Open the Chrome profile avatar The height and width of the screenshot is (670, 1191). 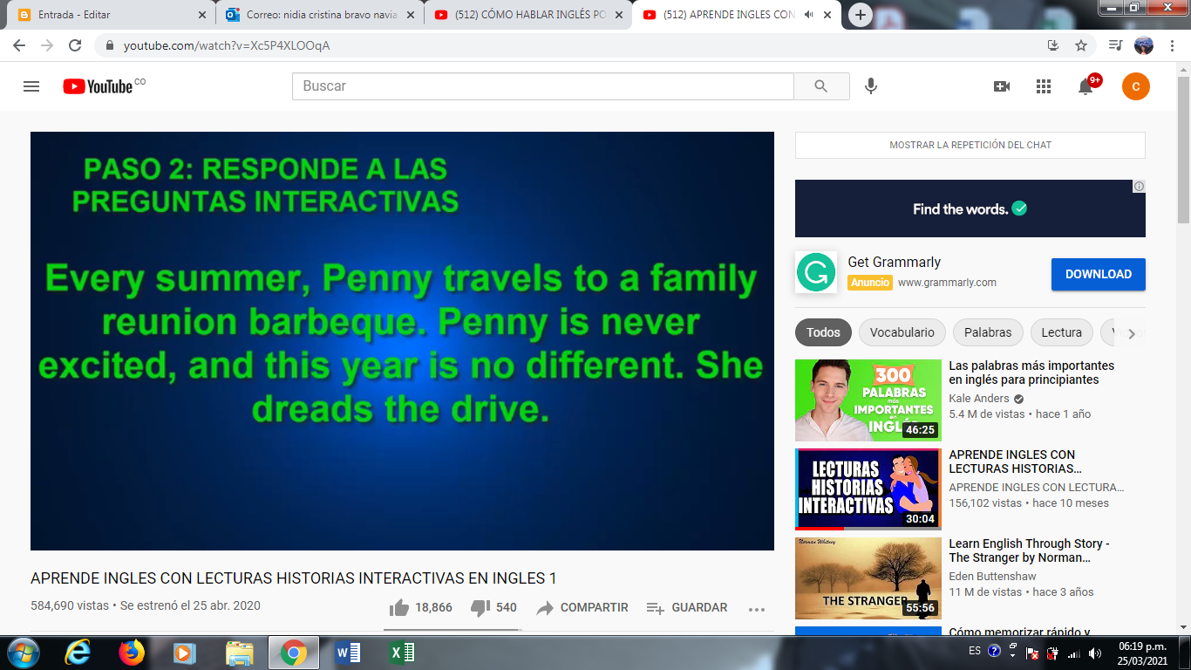pyautogui.click(x=1144, y=45)
